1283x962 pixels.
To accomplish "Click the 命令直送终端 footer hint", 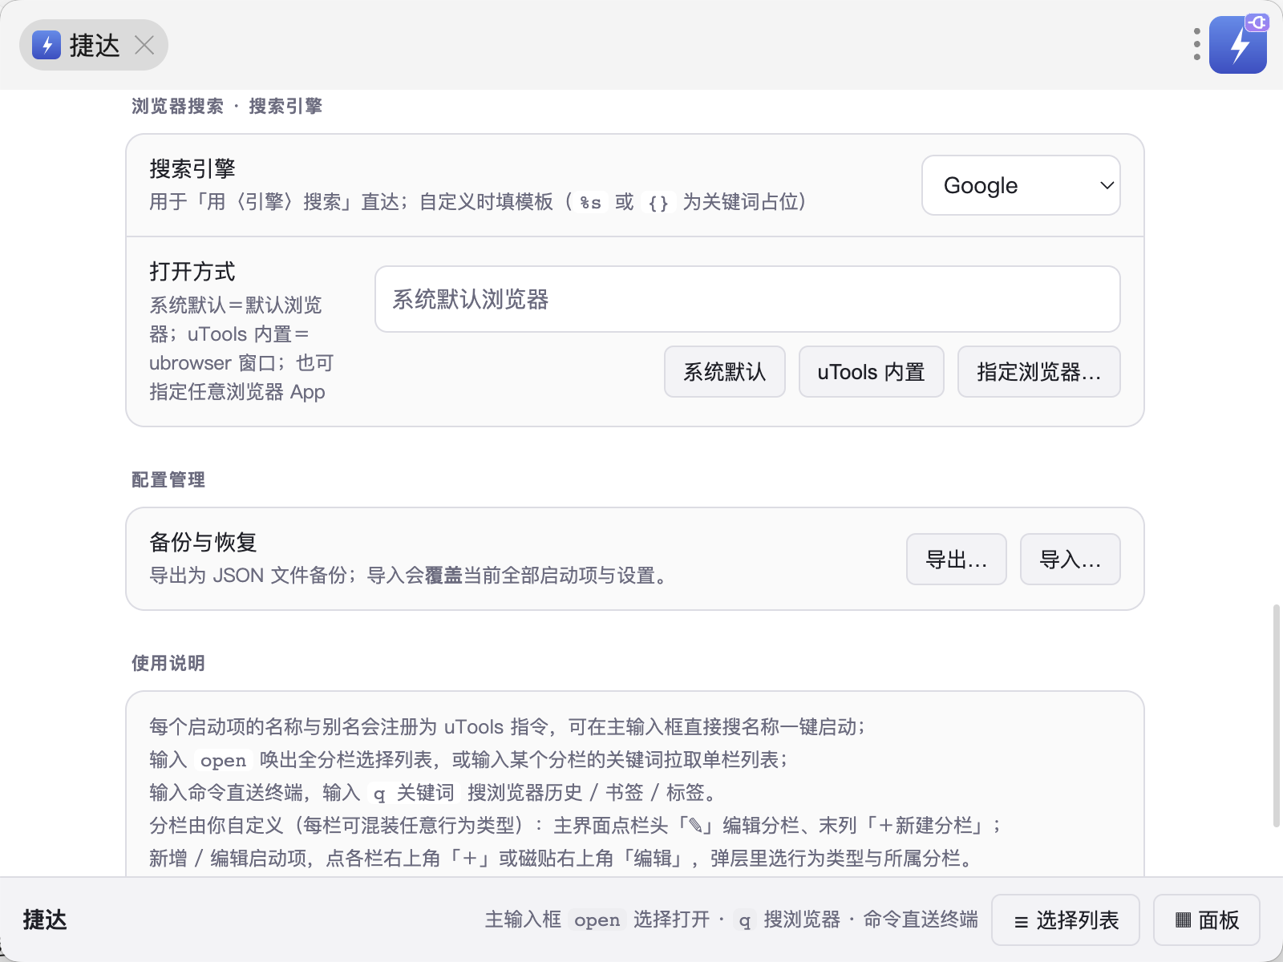I will 921,920.
